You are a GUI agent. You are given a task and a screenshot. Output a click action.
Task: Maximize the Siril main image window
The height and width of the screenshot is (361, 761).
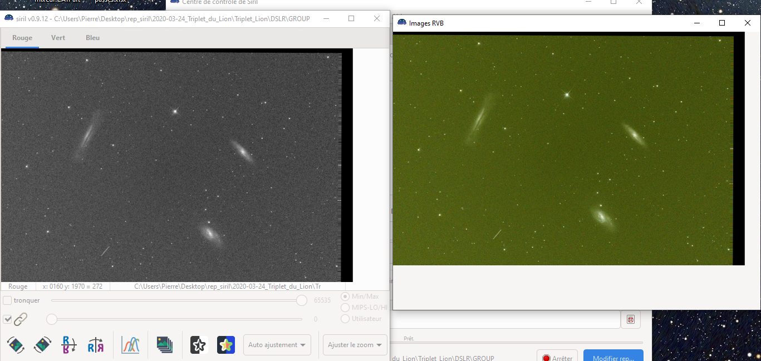[351, 18]
